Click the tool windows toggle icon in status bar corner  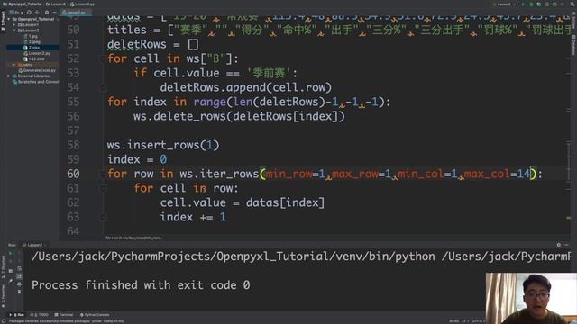pyautogui.click(x=3, y=321)
